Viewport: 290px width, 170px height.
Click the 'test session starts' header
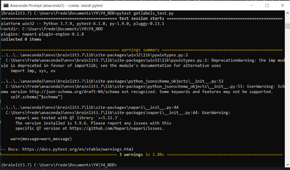pos(142,18)
